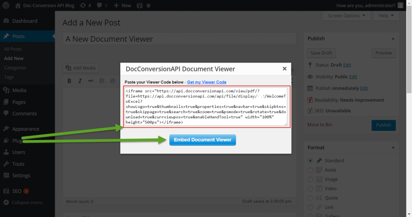Insert numbered list from editor toolbar
The width and height of the screenshot is (412, 217).
113,81
